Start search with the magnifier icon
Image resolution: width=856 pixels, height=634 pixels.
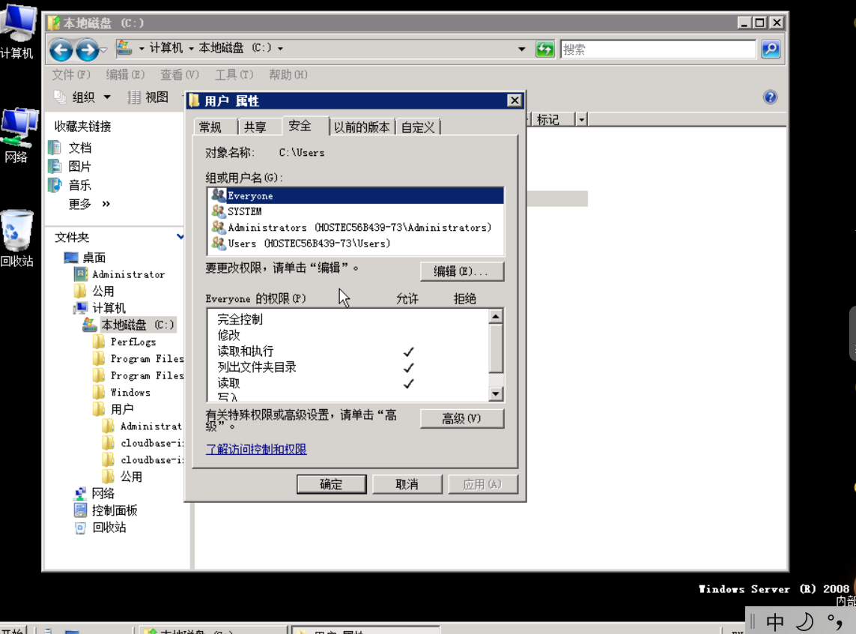(x=771, y=49)
